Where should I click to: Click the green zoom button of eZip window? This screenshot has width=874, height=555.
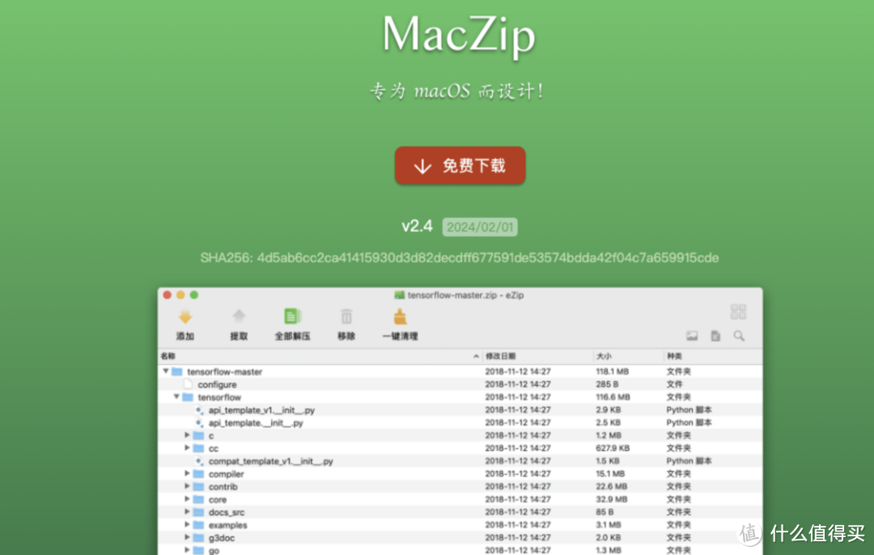click(x=194, y=294)
